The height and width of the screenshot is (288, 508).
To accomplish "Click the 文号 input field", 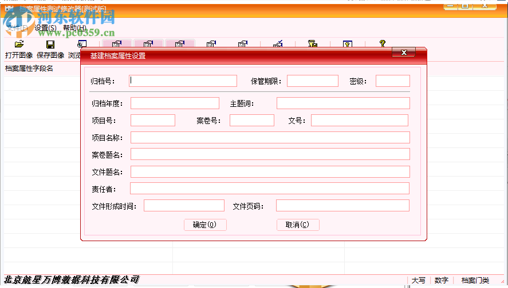I will tap(360, 120).
